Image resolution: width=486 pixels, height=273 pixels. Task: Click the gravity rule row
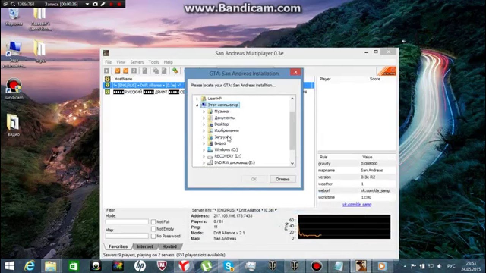click(x=357, y=164)
